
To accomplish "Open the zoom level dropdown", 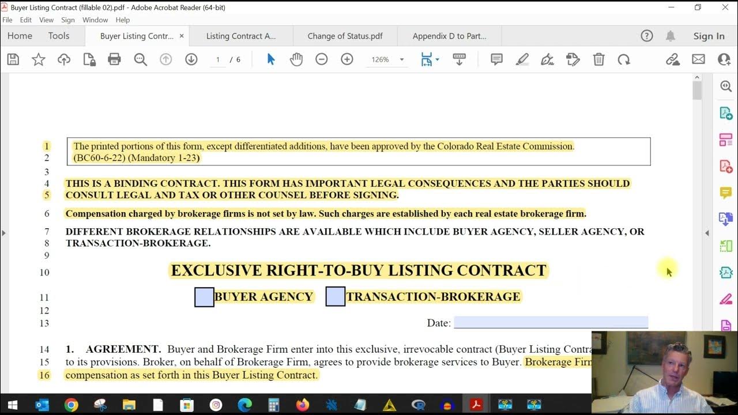I will coord(401,59).
